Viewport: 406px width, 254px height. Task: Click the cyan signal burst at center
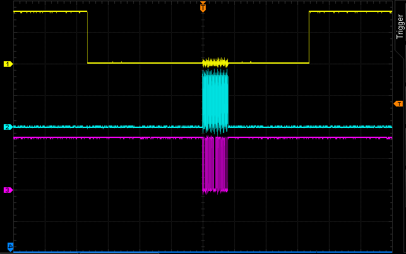pyautogui.click(x=215, y=101)
